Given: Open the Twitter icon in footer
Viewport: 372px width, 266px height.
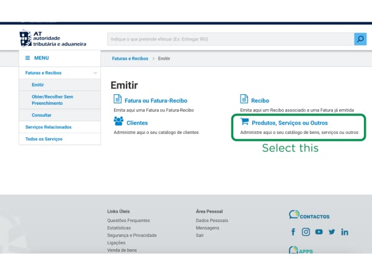Looking at the screenshot, I should pyautogui.click(x=332, y=232).
